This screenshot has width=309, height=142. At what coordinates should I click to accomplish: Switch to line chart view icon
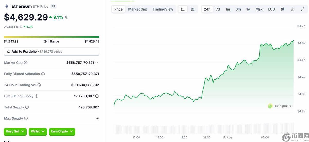coord(183,9)
